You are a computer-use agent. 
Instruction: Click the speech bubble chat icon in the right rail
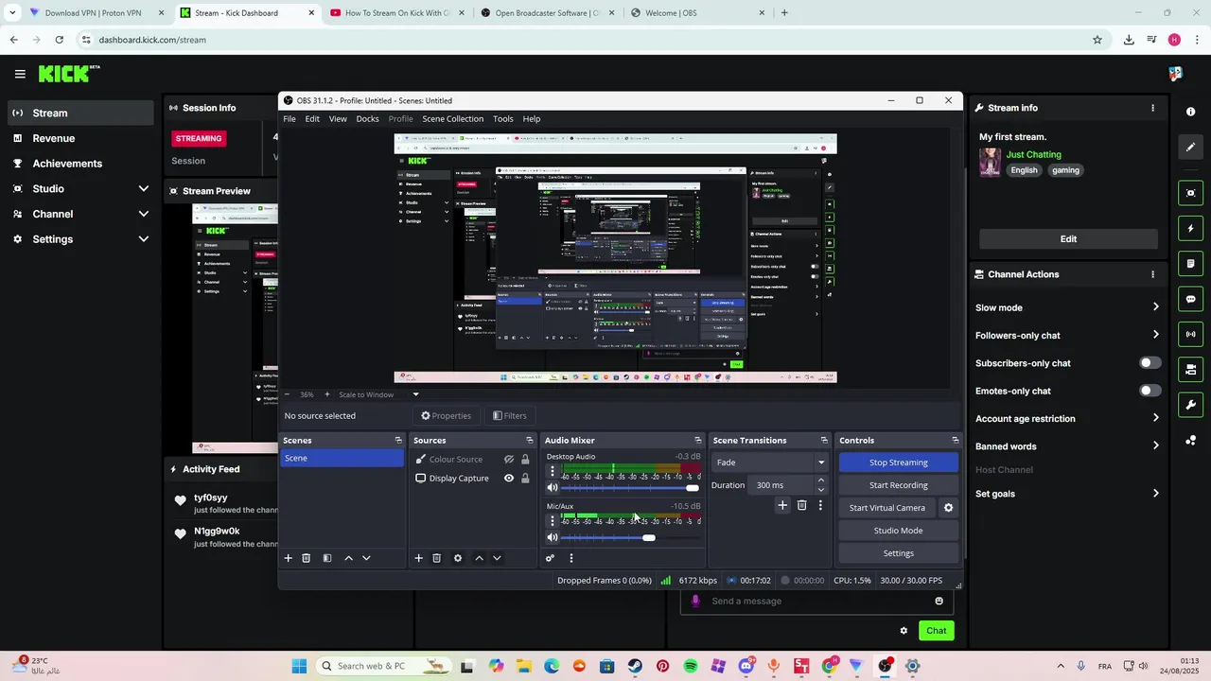coord(1190,299)
